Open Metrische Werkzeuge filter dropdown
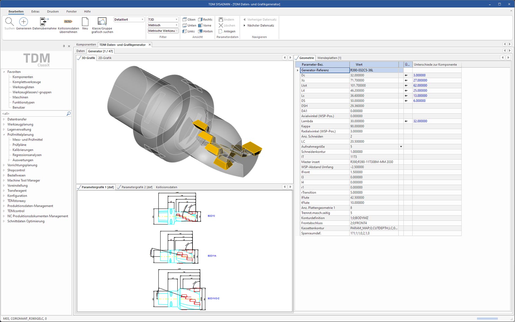Image resolution: width=515 pixels, height=322 pixels. tap(177, 31)
